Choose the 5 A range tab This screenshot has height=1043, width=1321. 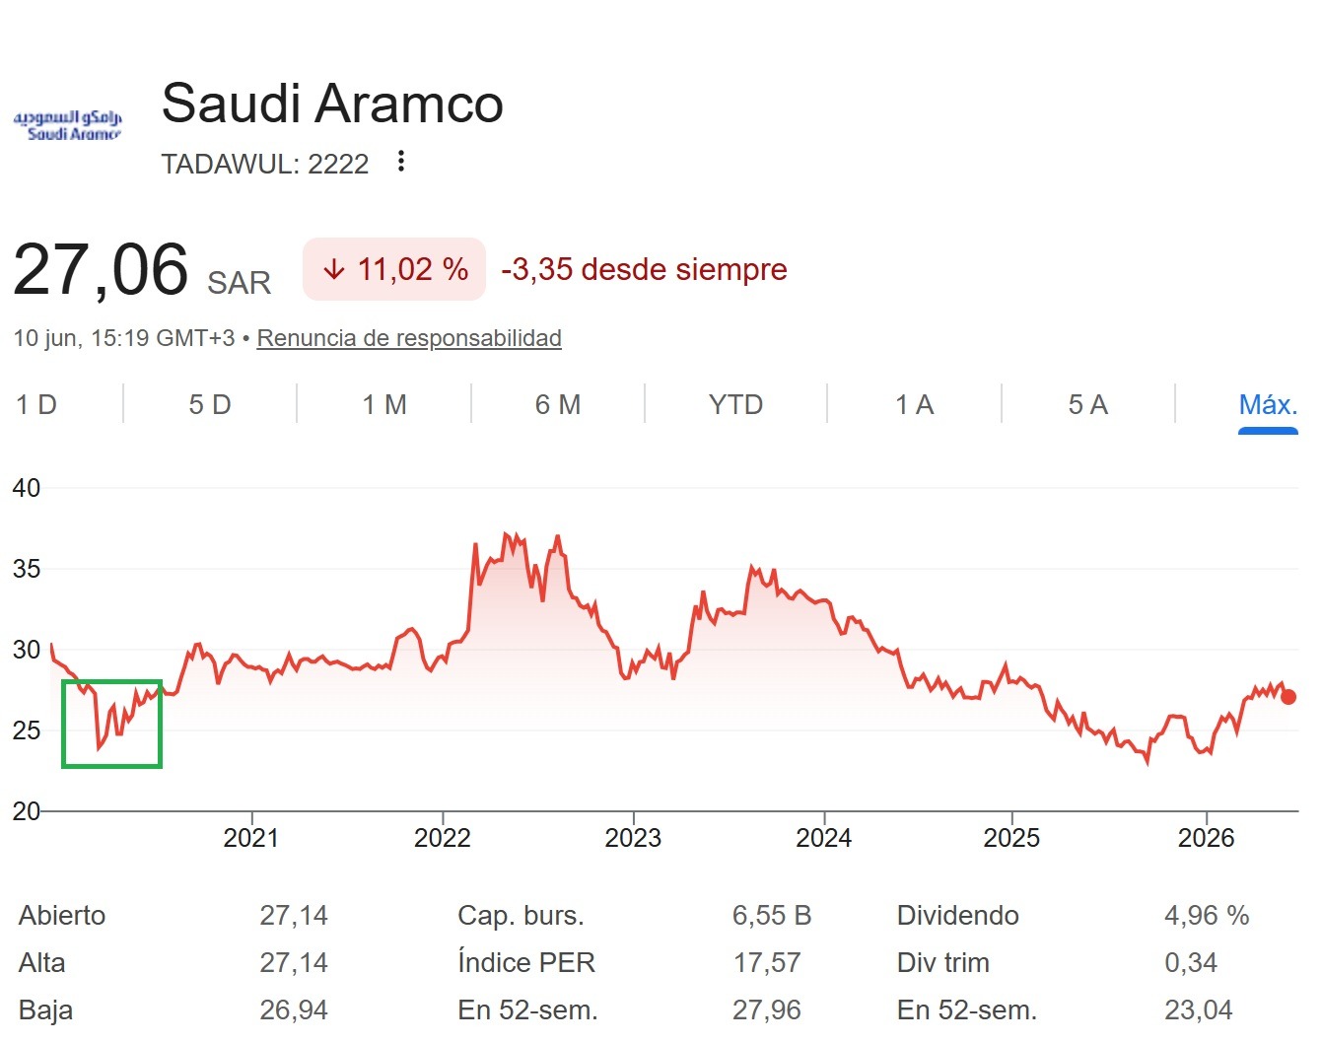[x=1088, y=405]
